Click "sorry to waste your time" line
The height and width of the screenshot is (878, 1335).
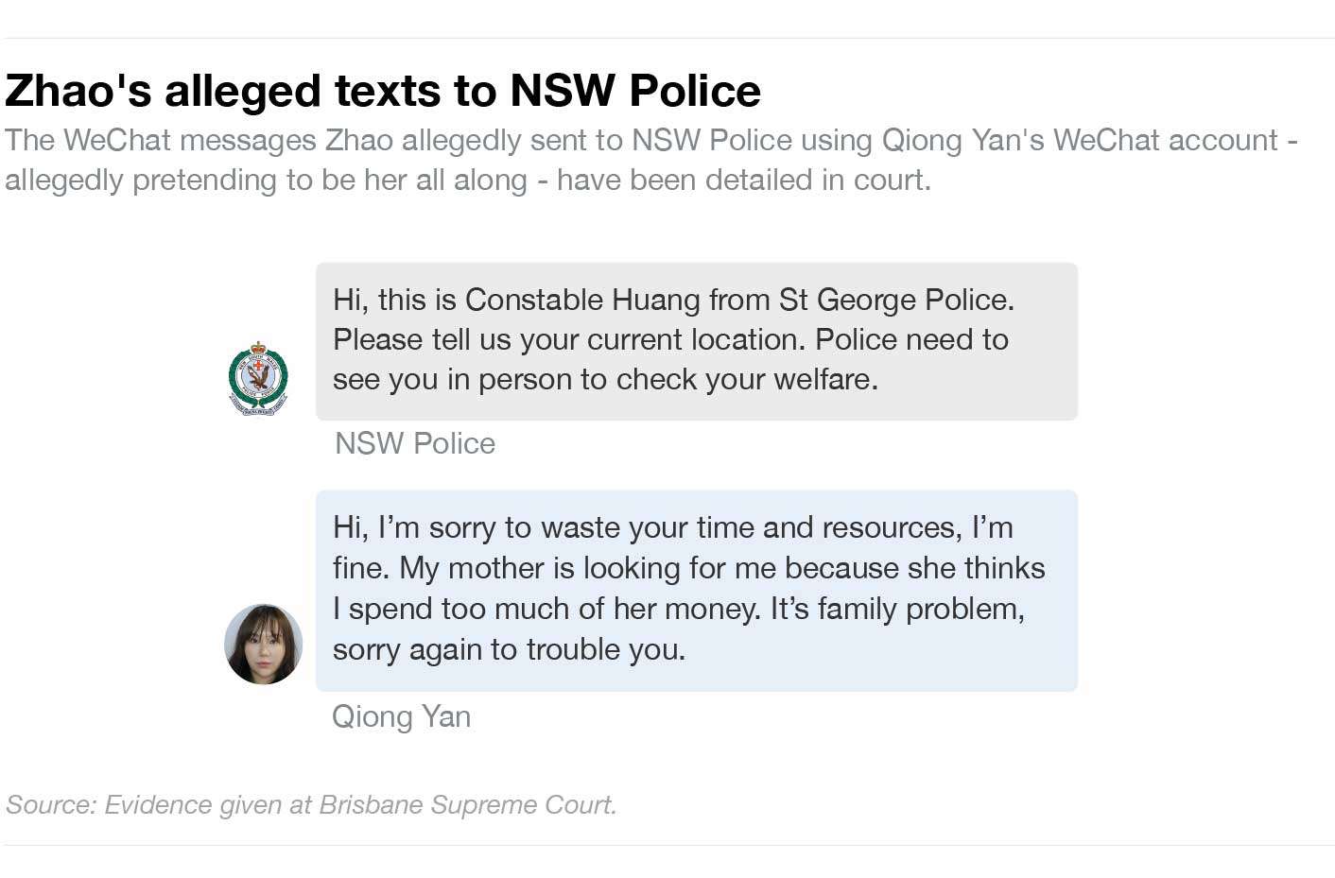(x=672, y=527)
